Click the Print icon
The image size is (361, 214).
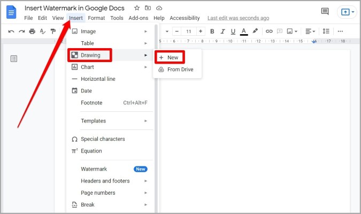(x=32, y=32)
